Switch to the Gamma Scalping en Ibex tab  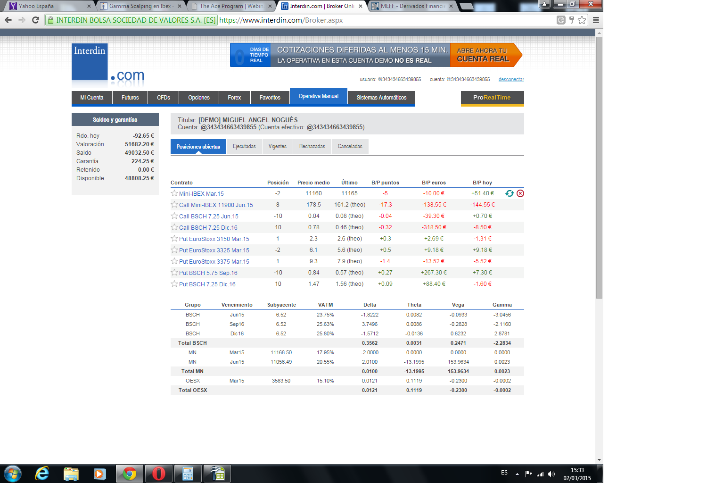click(140, 6)
